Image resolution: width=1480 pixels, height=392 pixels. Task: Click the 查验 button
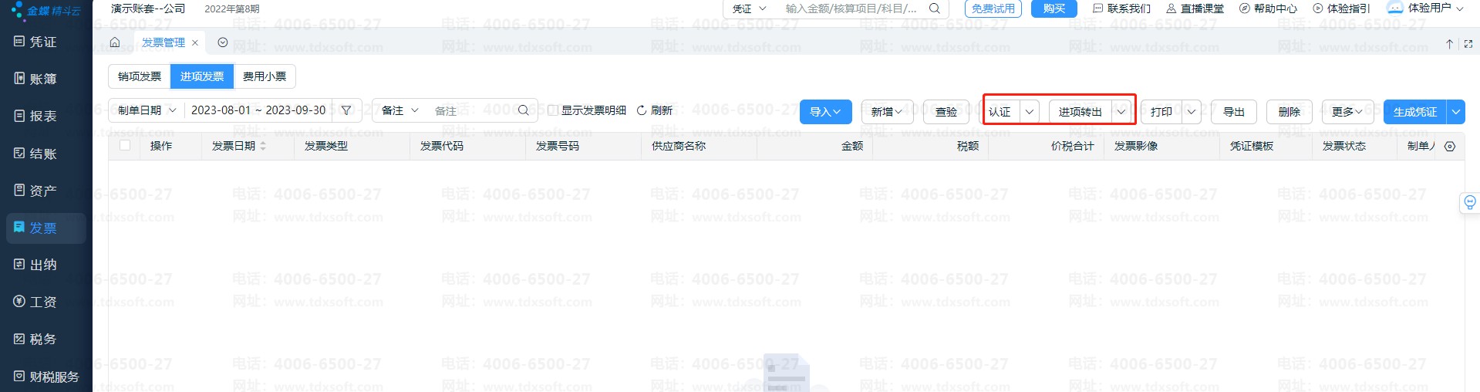click(946, 112)
